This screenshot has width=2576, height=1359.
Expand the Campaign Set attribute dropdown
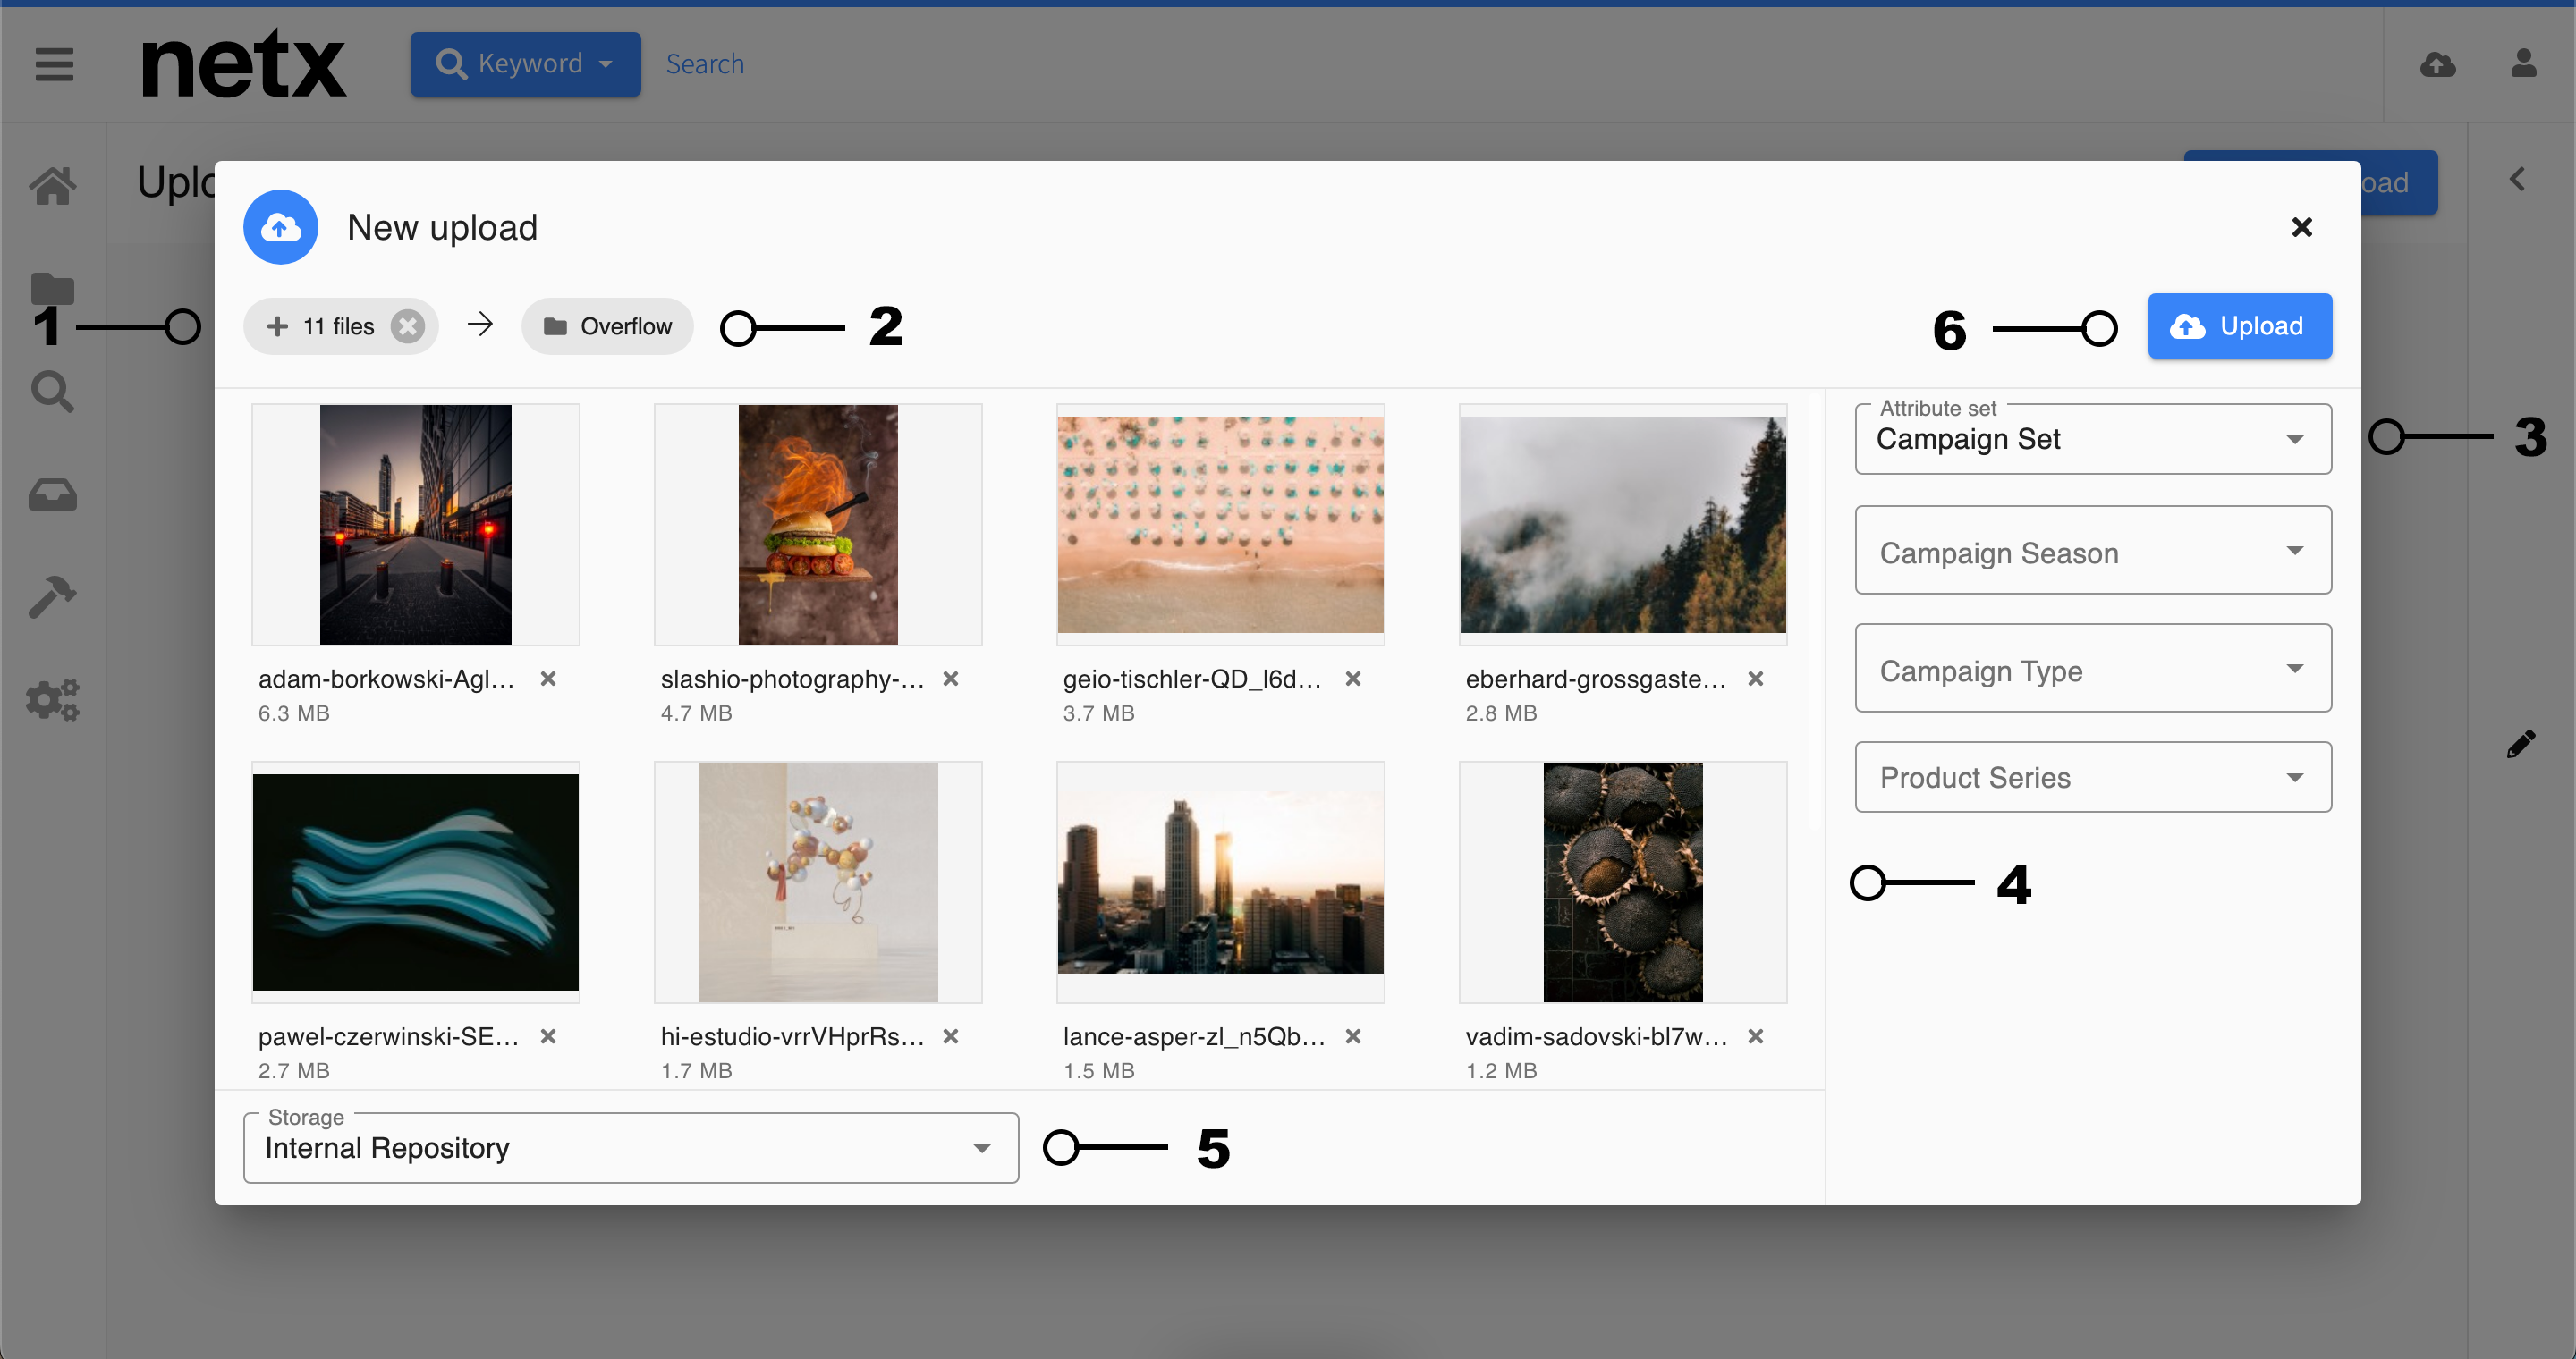tap(2092, 439)
